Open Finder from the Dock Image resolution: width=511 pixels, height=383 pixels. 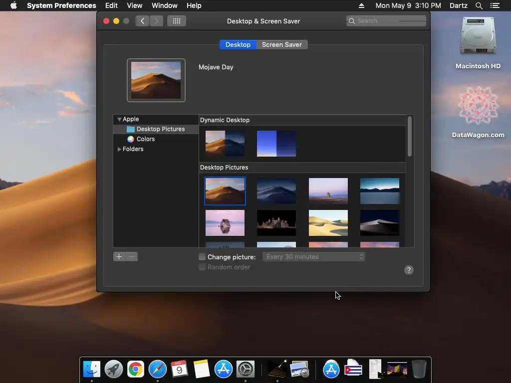point(92,369)
